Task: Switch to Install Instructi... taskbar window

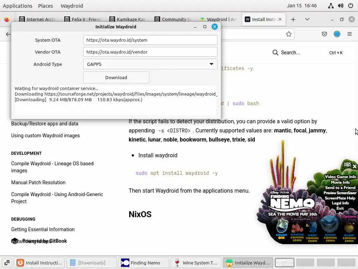Action: pos(39,263)
